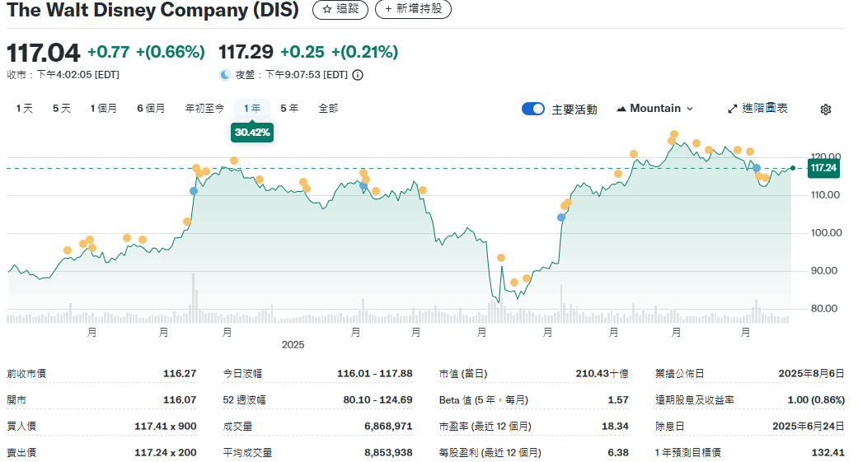Click the 新增持股 add holding button
This screenshot has width=858, height=462.
point(413,9)
